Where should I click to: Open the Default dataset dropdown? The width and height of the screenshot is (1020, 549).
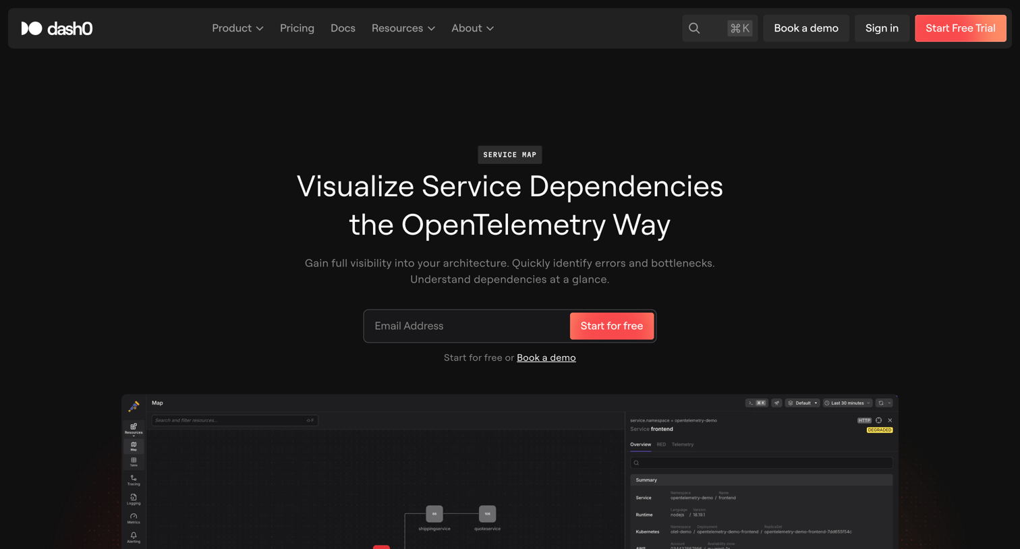tap(802, 403)
